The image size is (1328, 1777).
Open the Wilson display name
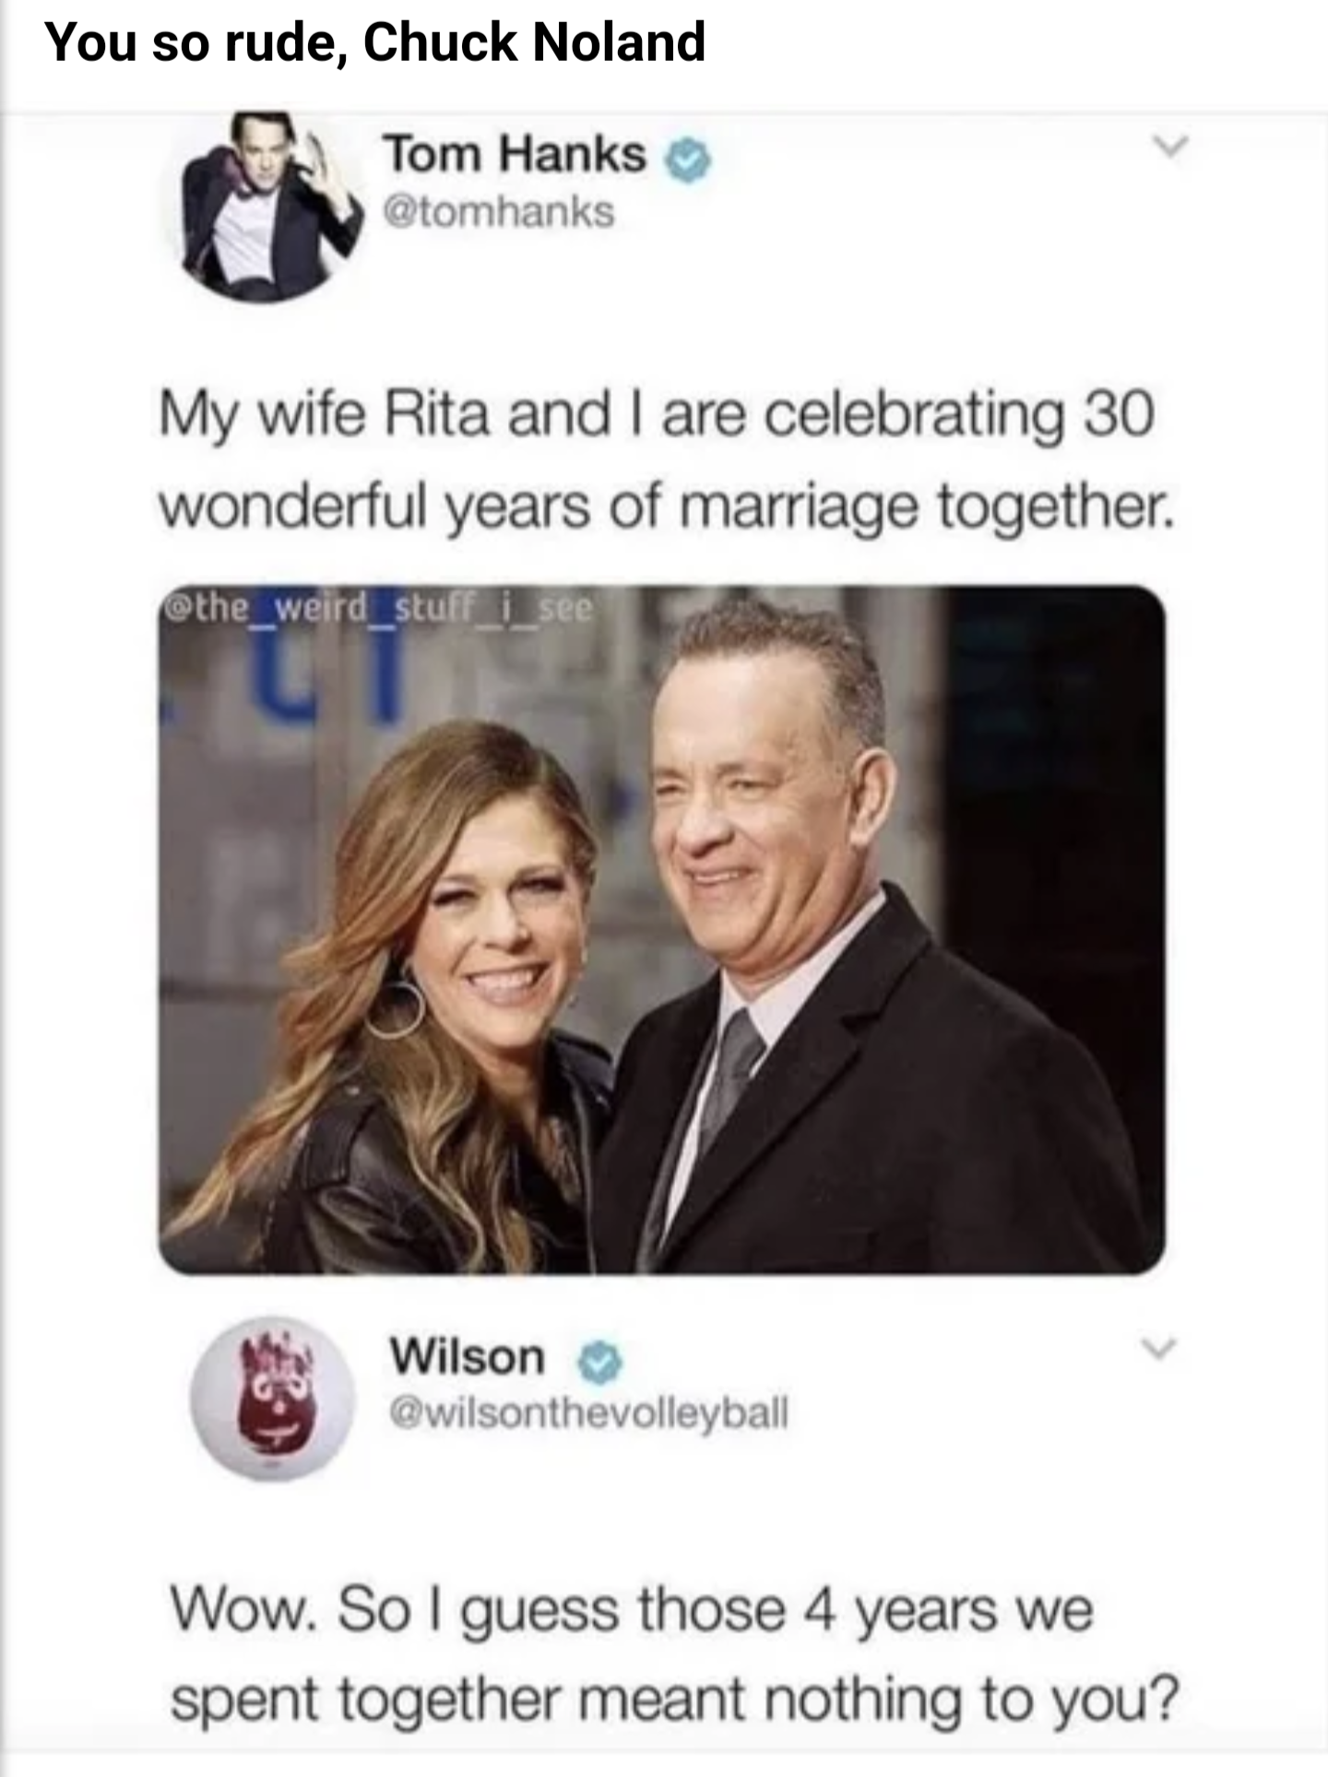coord(468,1356)
